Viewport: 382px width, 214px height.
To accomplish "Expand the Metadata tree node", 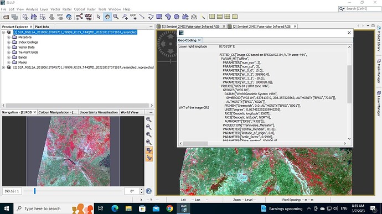I will pyautogui.click(x=8, y=37).
